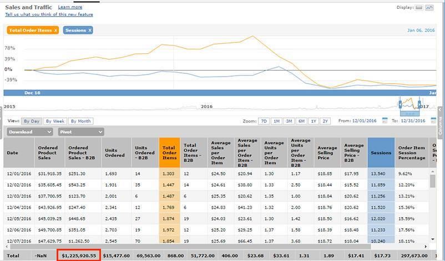Click the Total Order Items column header
Viewport: 445px width, 261px height.
169,153
